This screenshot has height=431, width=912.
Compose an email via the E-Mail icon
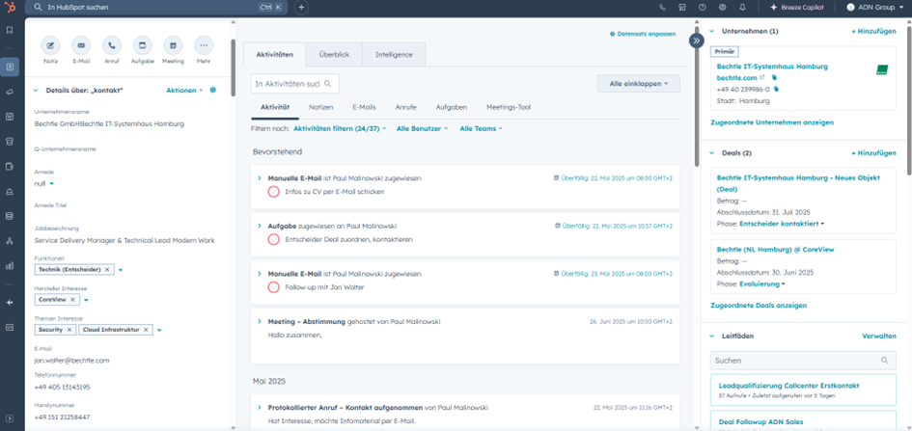point(81,45)
